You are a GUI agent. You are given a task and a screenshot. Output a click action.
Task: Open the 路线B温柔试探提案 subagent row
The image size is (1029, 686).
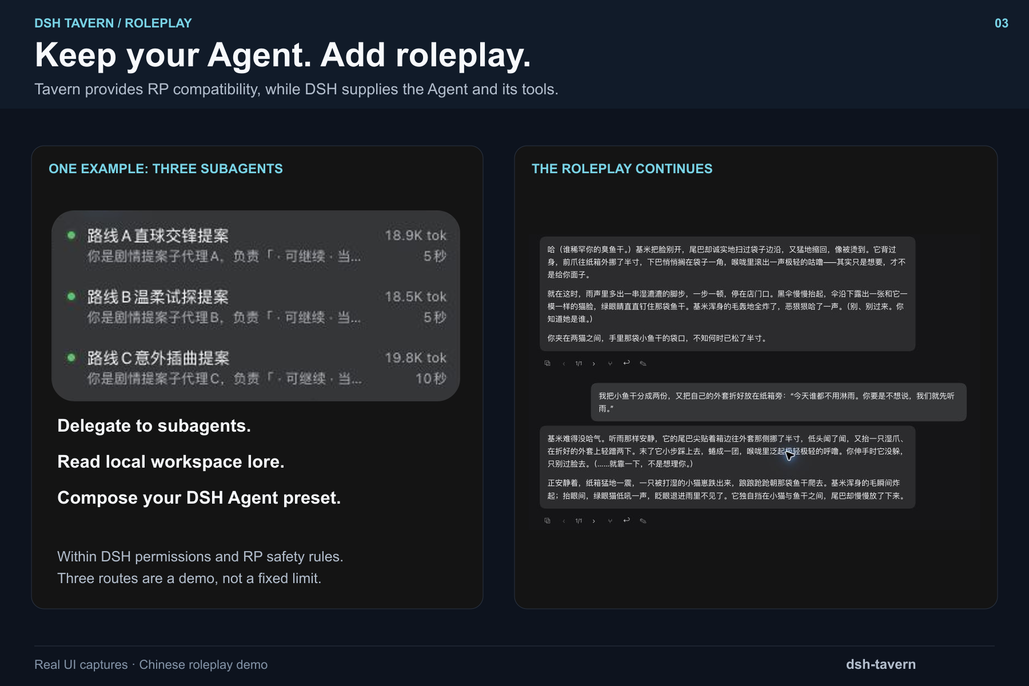click(x=256, y=306)
